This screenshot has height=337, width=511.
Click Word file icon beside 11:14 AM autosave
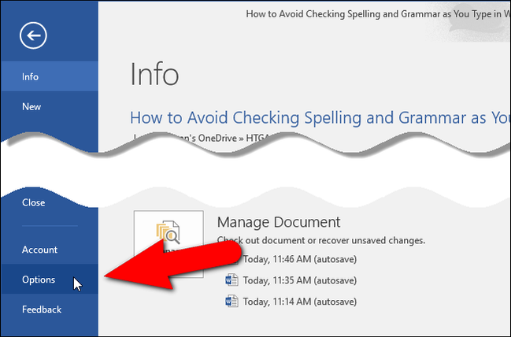[231, 302]
